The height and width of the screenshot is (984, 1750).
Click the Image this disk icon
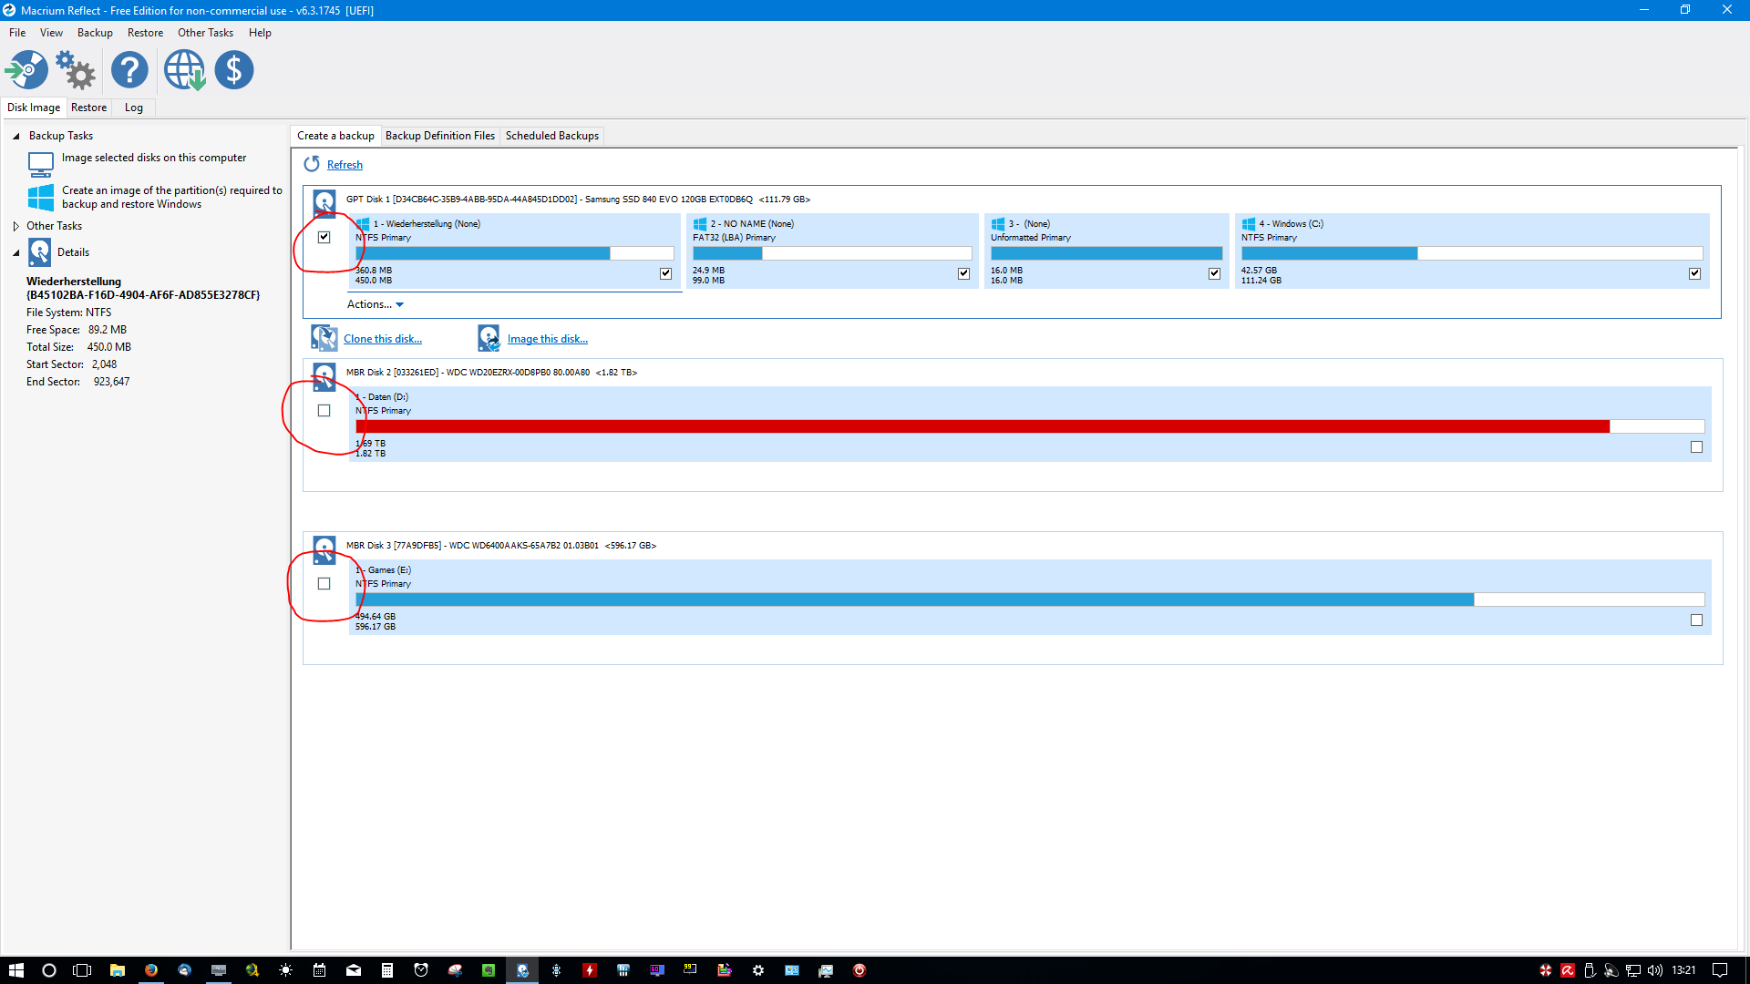[x=489, y=338]
